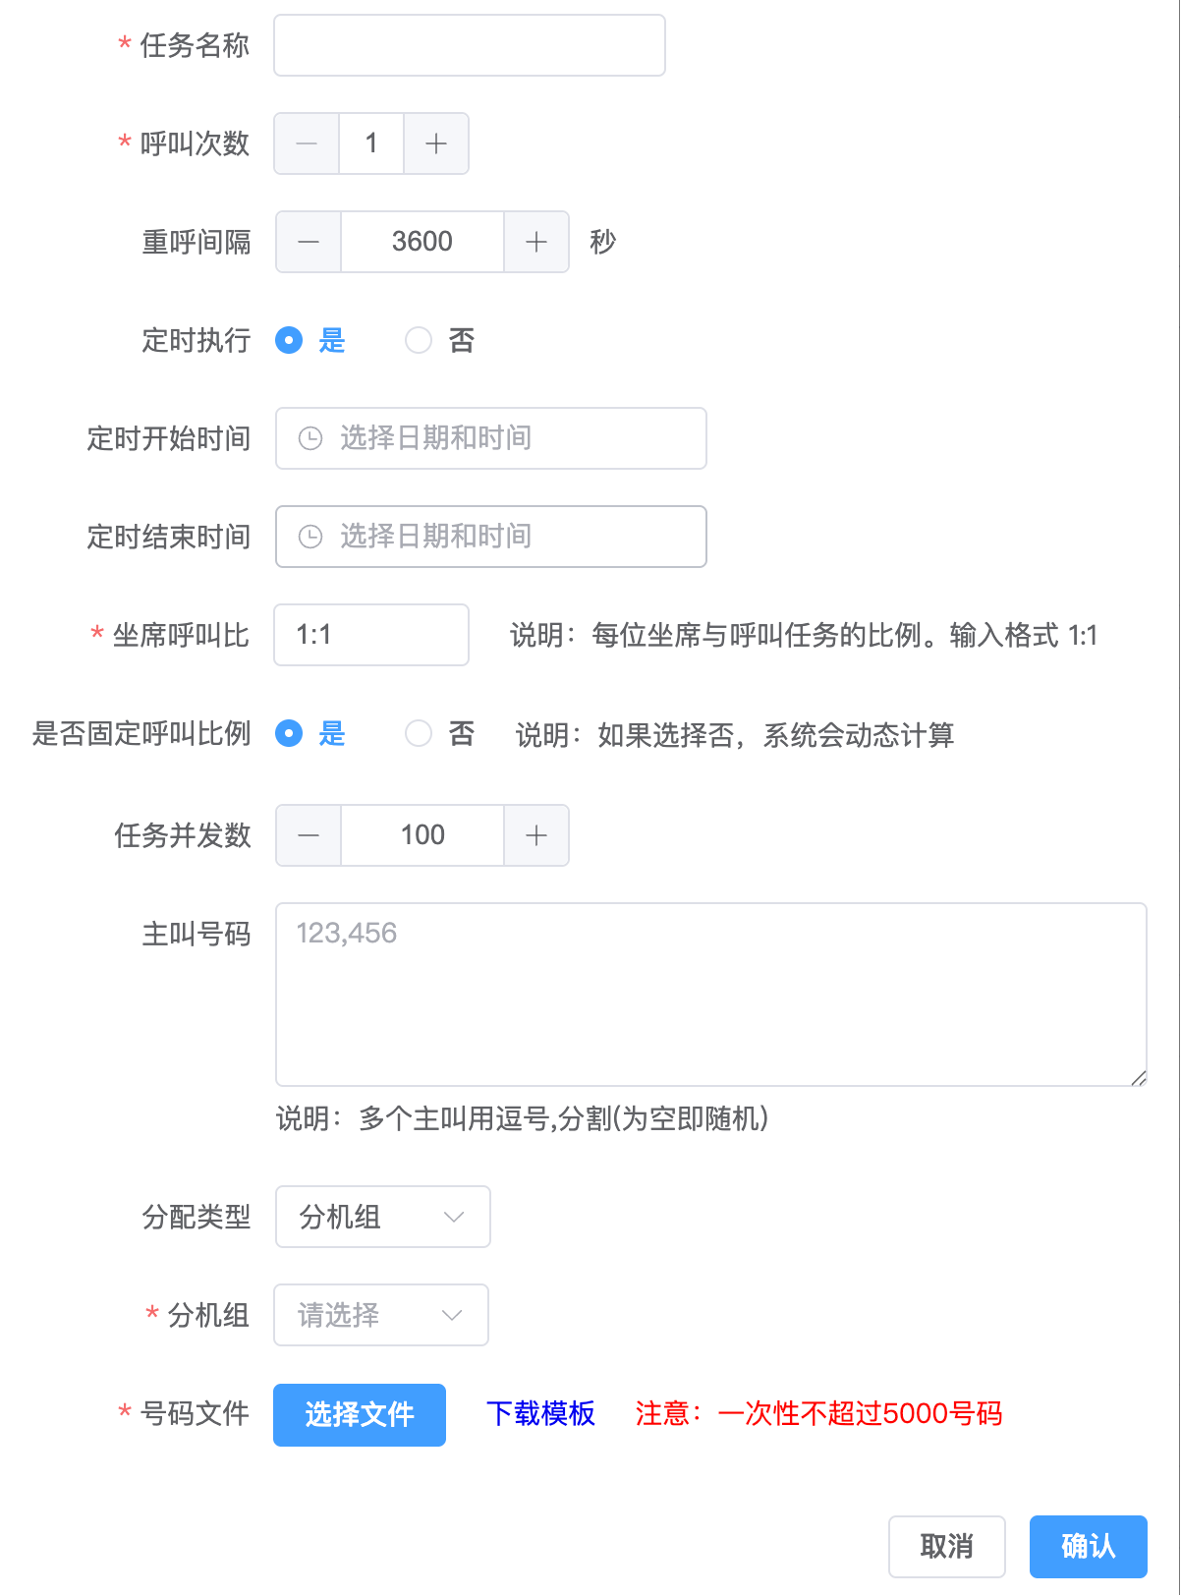Image resolution: width=1181 pixels, height=1596 pixels.
Task: Click clock icon in scheduled end time
Action: 310,537
